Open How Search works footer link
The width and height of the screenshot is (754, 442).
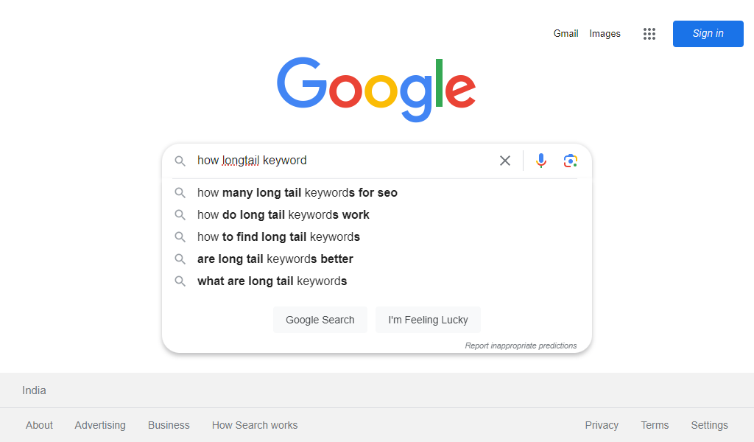pyautogui.click(x=255, y=425)
